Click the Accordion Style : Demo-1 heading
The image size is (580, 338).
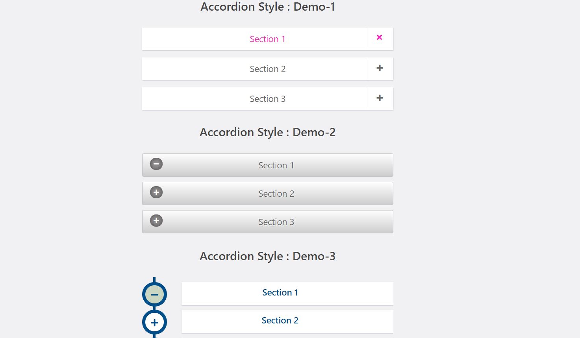coord(268,7)
